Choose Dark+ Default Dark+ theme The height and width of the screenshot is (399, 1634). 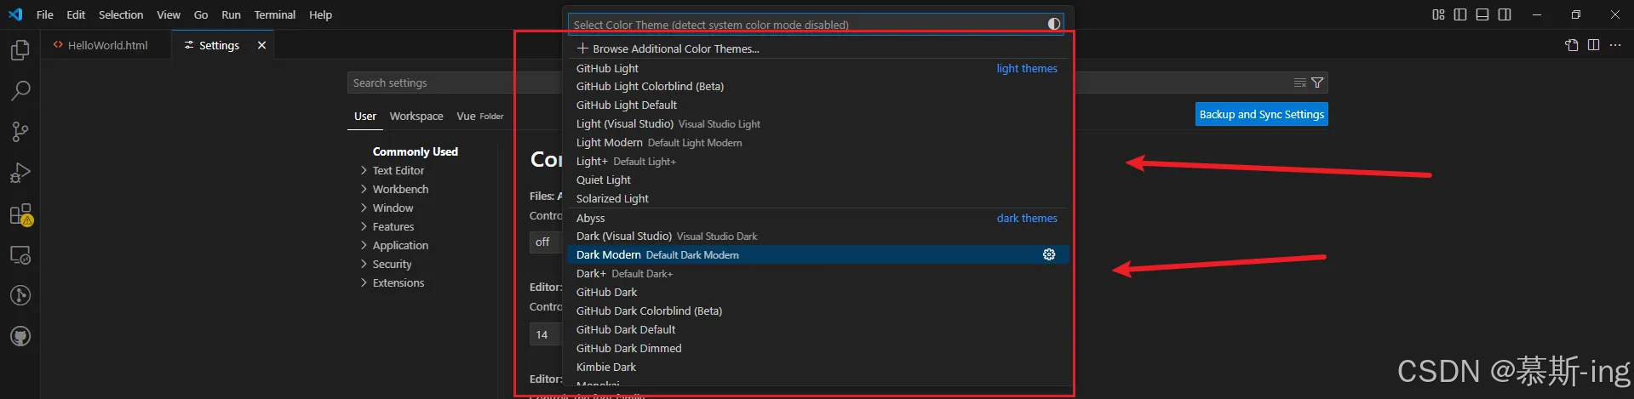point(818,273)
